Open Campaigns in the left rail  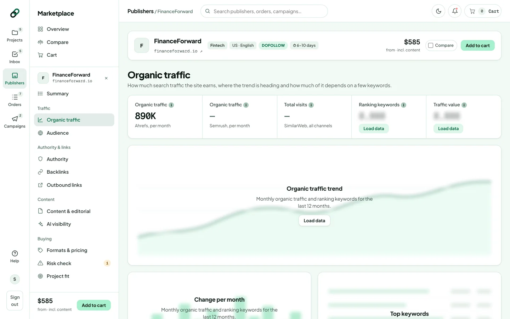pyautogui.click(x=15, y=122)
